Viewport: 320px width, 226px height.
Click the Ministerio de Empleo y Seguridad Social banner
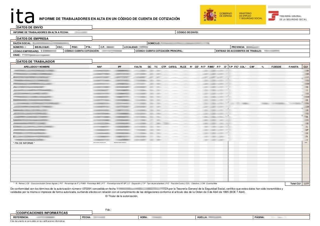(x=250, y=16)
